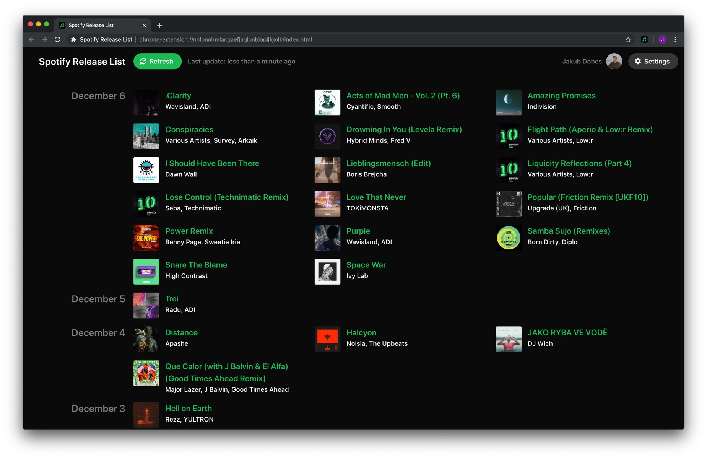The image size is (707, 459).
Task: Click the Halcyon red cover art
Action: click(x=327, y=339)
